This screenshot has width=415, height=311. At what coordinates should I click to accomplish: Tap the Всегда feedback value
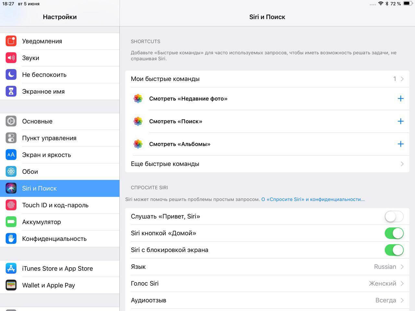coord(385,300)
